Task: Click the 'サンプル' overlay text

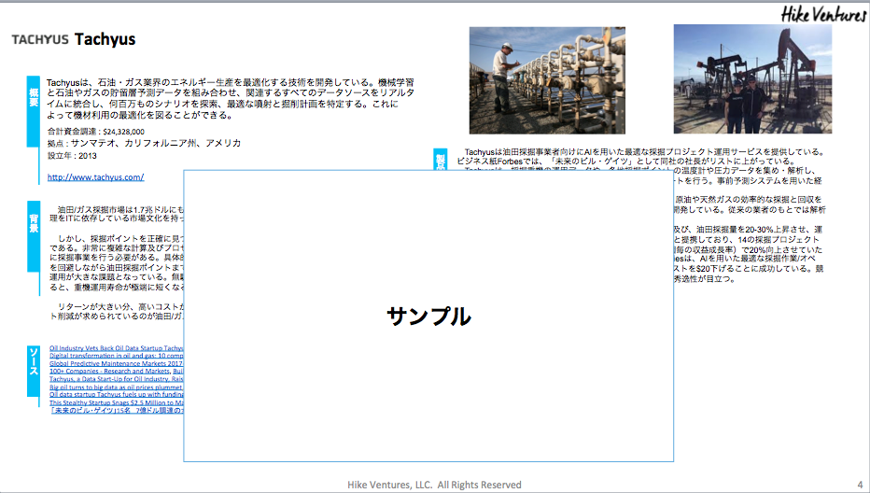Action: [428, 316]
